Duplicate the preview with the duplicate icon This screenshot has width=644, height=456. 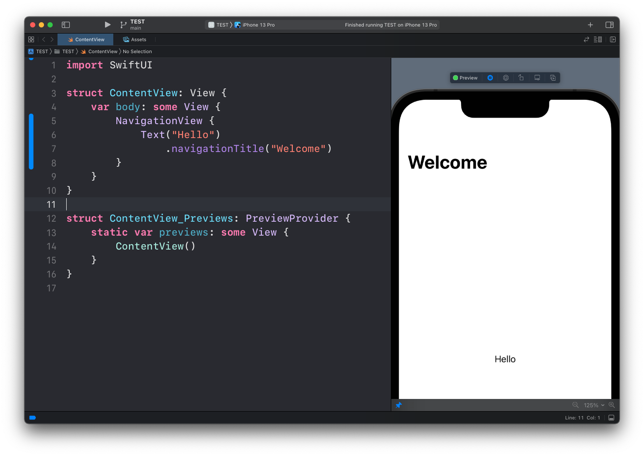[553, 78]
